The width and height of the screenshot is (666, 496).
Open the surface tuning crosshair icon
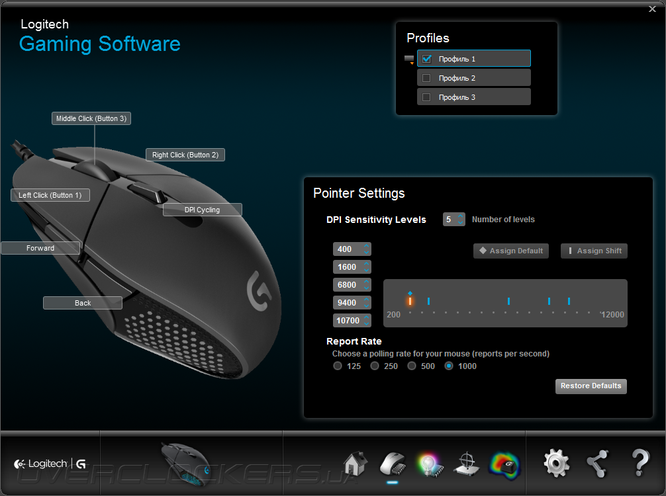pyautogui.click(x=466, y=464)
